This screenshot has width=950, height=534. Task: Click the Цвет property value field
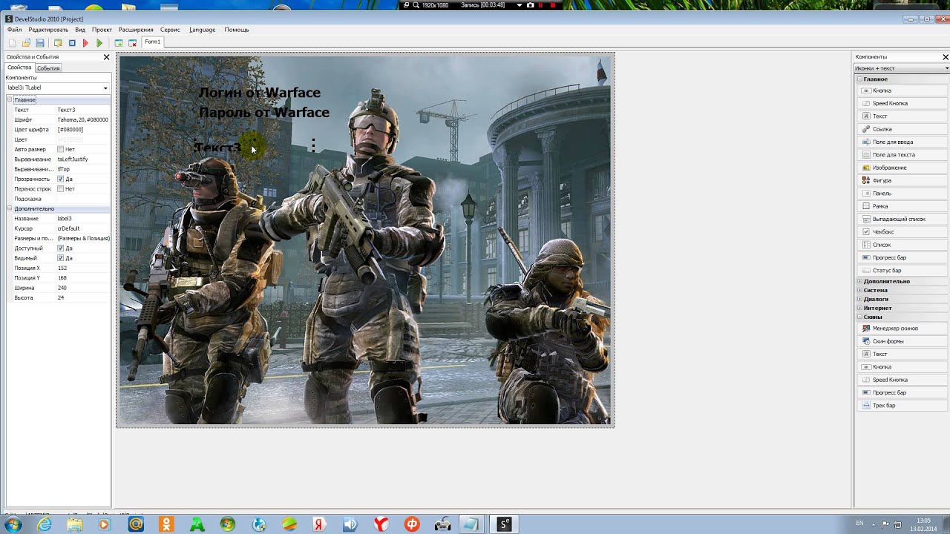[x=83, y=139]
